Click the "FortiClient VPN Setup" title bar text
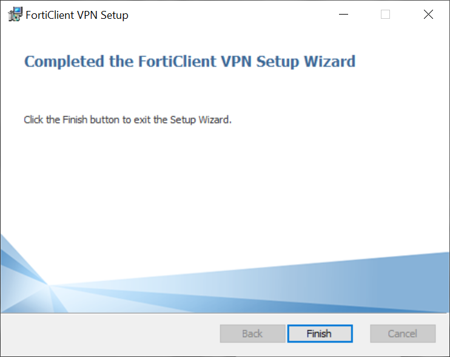Screen dimensions: 450x357 [x=77, y=15]
